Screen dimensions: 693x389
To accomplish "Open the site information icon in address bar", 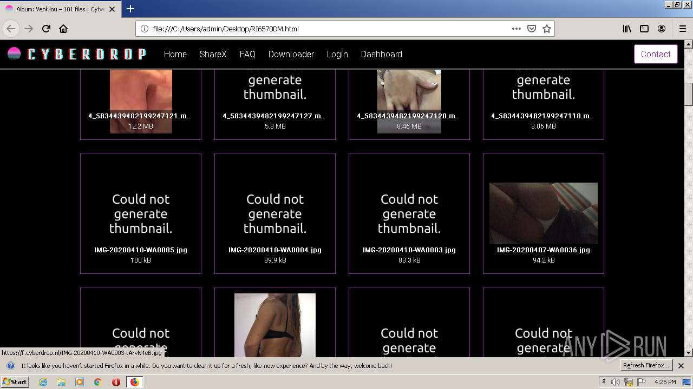I will (145, 29).
